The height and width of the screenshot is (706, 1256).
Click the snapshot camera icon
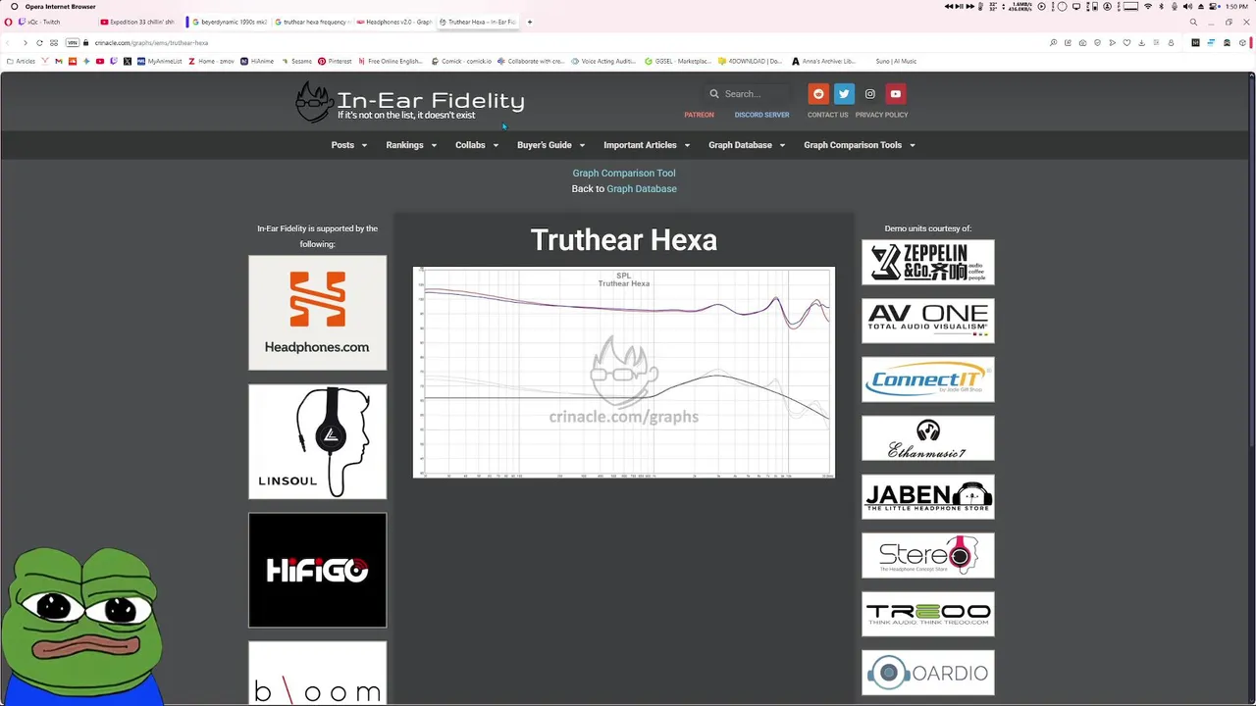(x=1082, y=43)
